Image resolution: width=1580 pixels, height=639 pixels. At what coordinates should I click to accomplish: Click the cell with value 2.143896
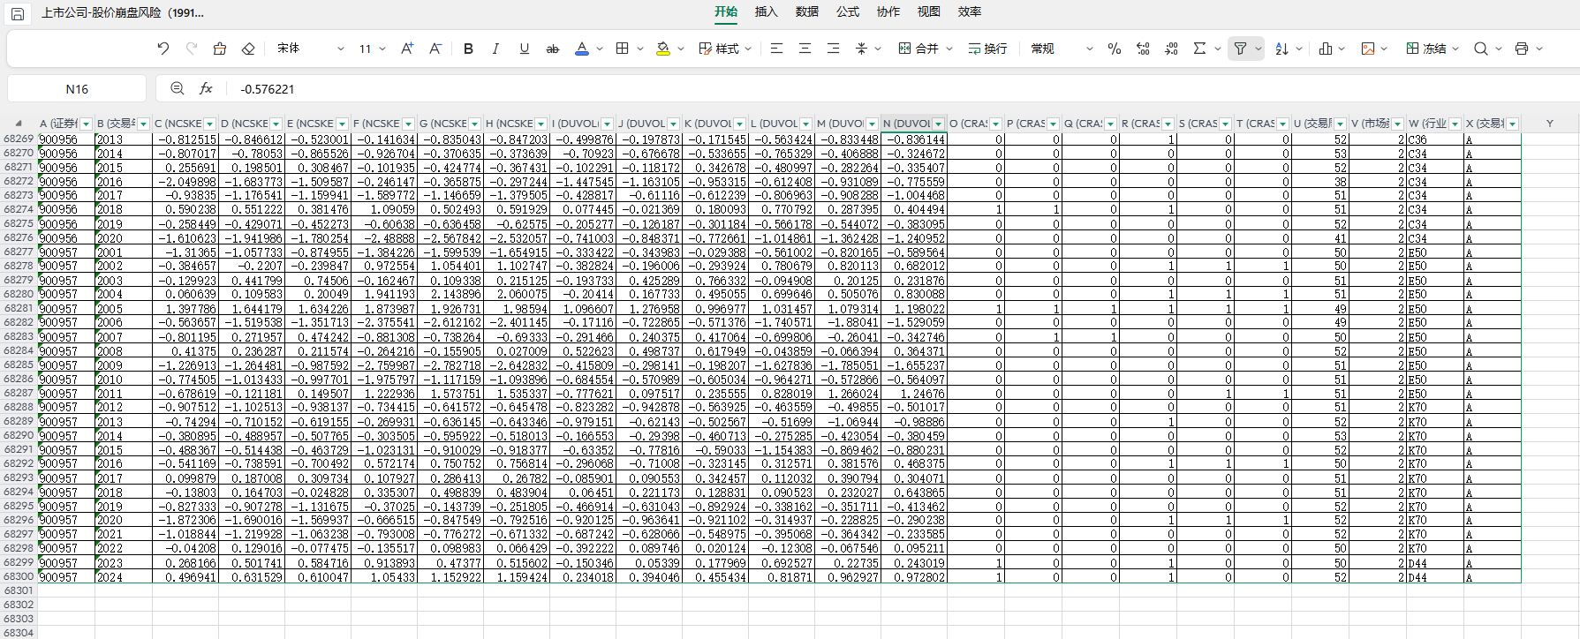pos(450,295)
